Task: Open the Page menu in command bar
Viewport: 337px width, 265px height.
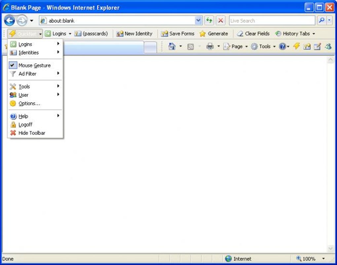Action: coord(235,47)
